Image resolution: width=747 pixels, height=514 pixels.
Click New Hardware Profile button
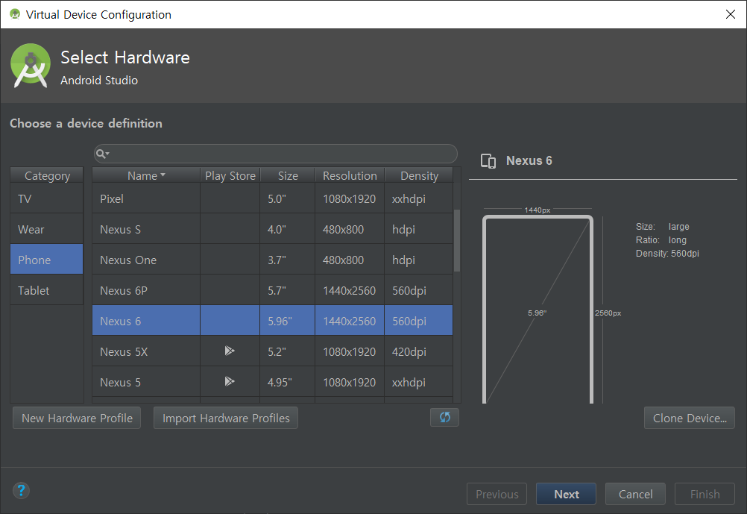pos(77,418)
